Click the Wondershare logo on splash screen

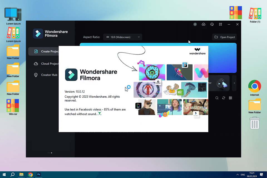pos(197,51)
